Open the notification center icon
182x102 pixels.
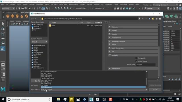[177, 99]
